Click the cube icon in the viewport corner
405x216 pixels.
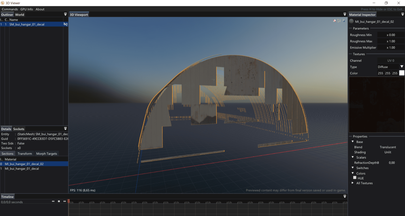pyautogui.click(x=344, y=21)
